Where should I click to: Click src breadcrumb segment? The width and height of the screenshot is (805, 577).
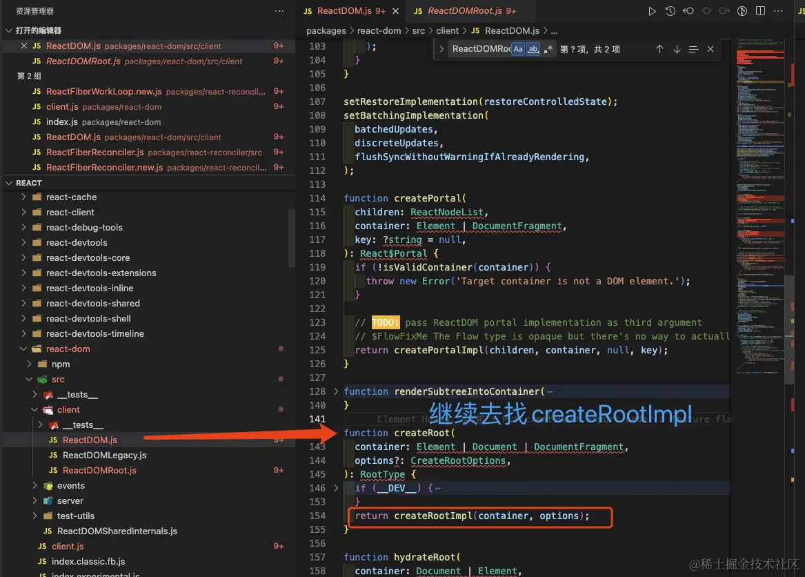(419, 31)
